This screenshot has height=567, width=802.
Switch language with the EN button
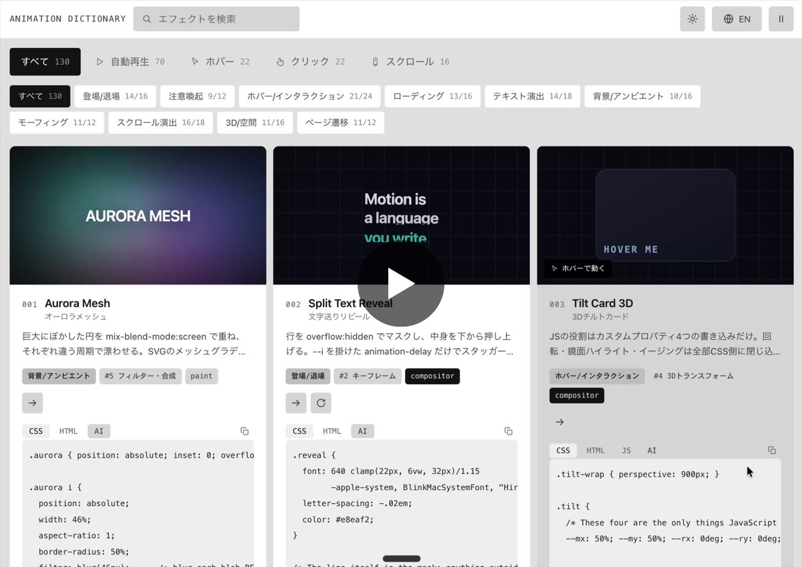coord(737,19)
